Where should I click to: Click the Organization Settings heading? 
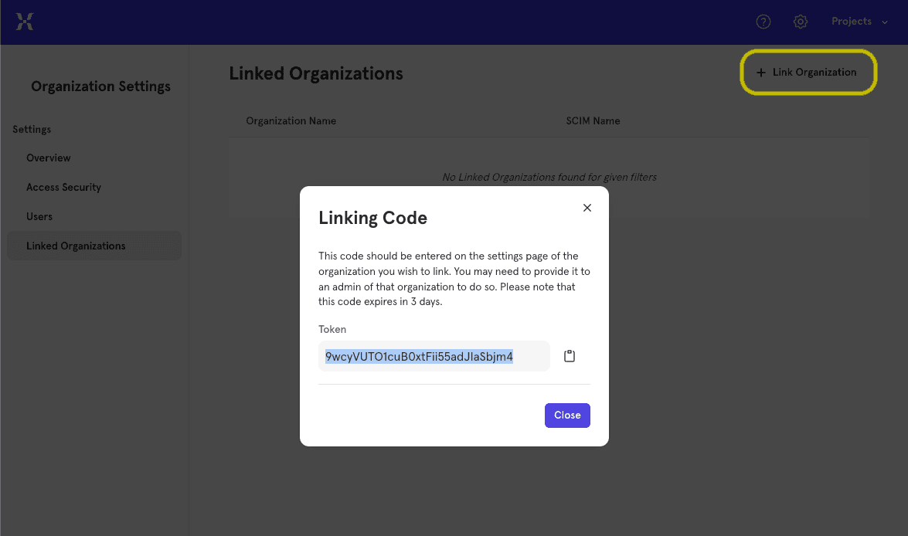pyautogui.click(x=100, y=86)
